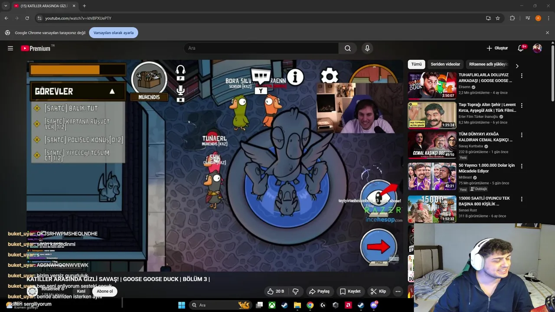Install app icon in address bar
The width and height of the screenshot is (555, 312).
pos(488,18)
